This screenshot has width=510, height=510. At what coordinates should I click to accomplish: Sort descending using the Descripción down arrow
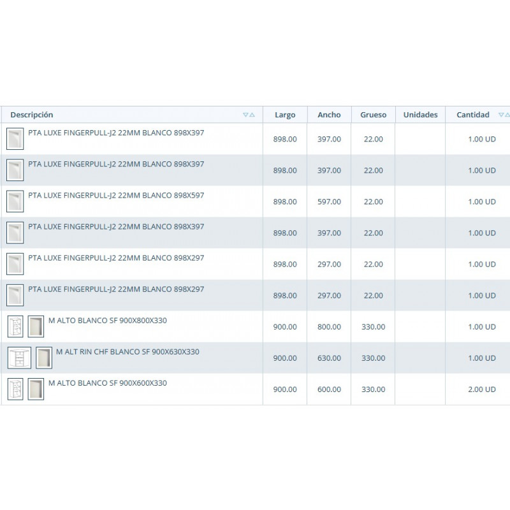(x=245, y=115)
